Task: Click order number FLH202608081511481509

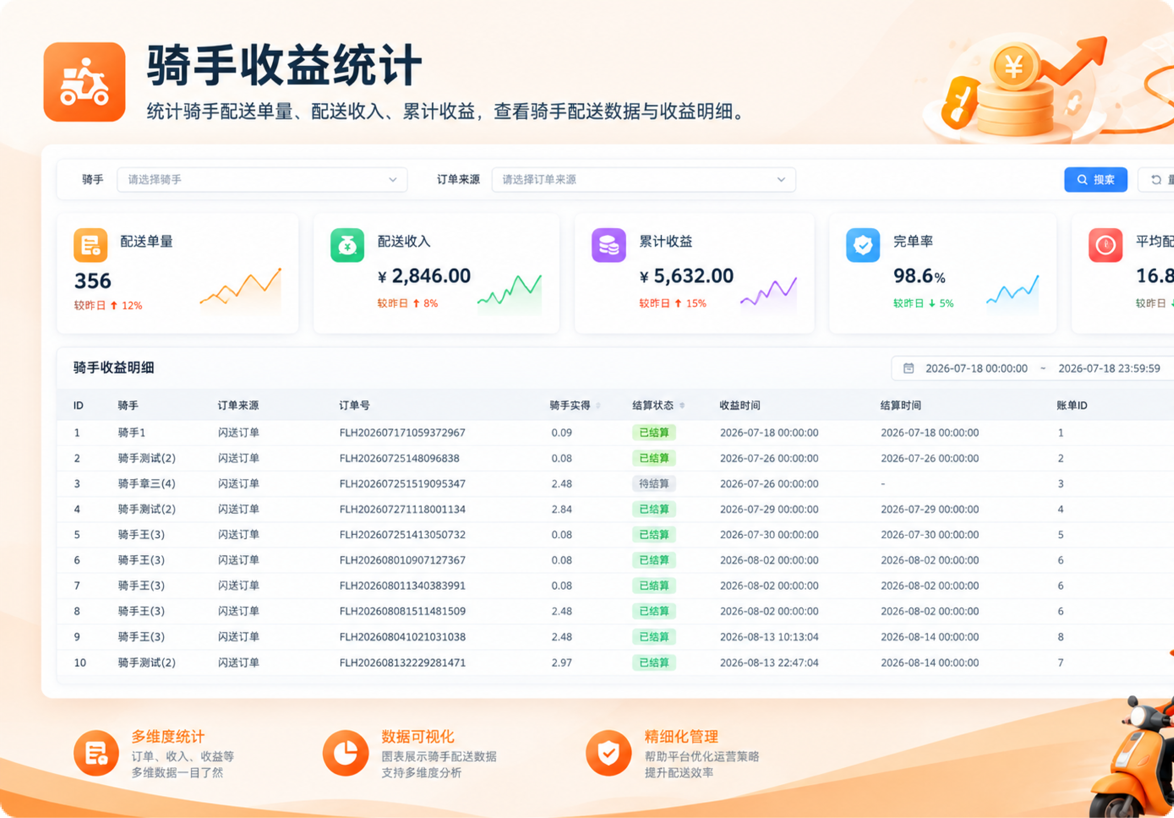Action: [402, 612]
